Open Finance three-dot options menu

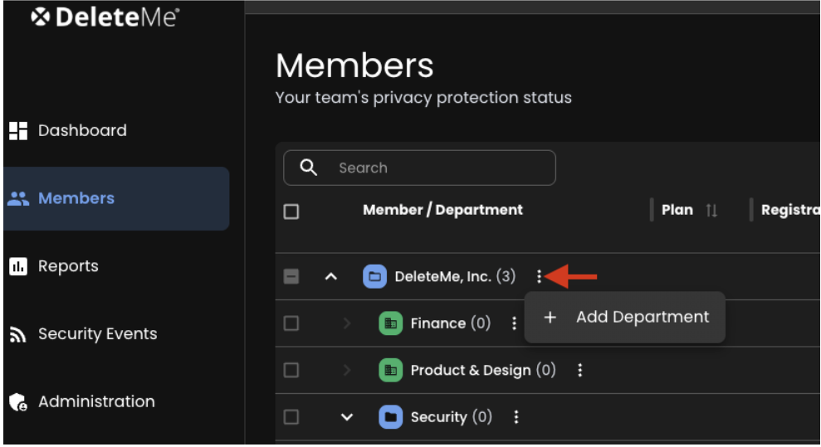click(514, 323)
